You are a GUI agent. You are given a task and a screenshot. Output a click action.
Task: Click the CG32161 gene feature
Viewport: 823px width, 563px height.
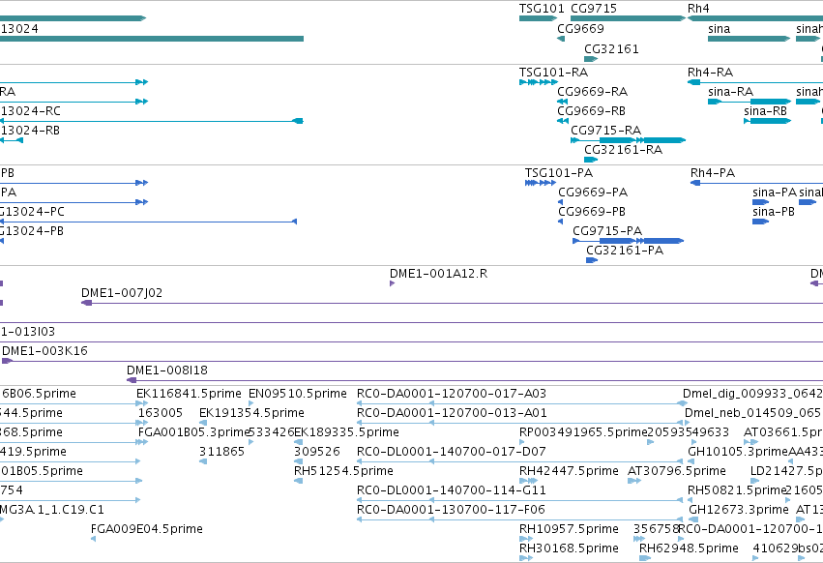pyautogui.click(x=591, y=59)
